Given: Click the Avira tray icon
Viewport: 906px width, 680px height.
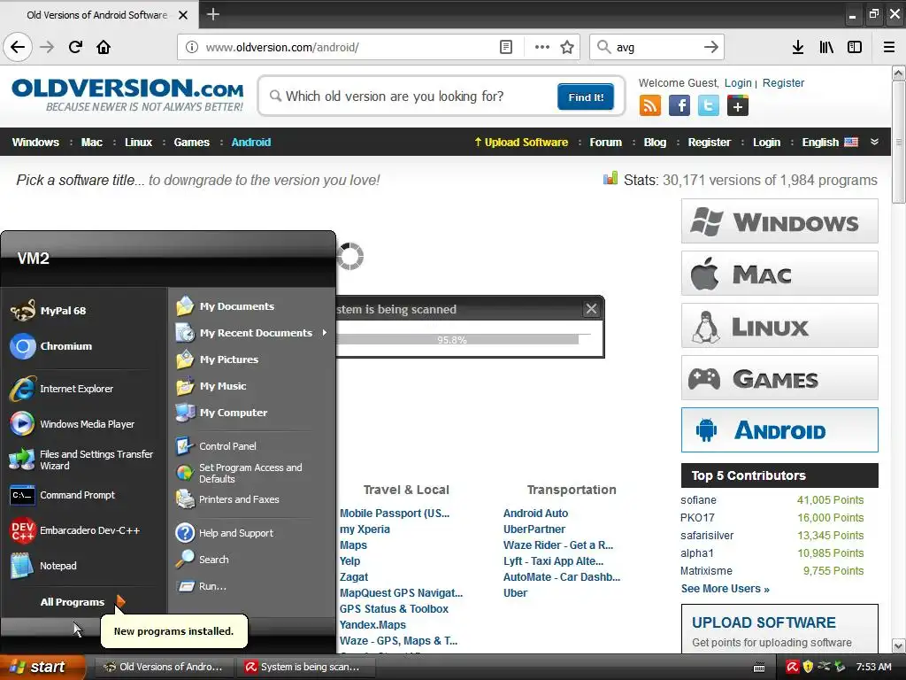Looking at the screenshot, I should (792, 667).
